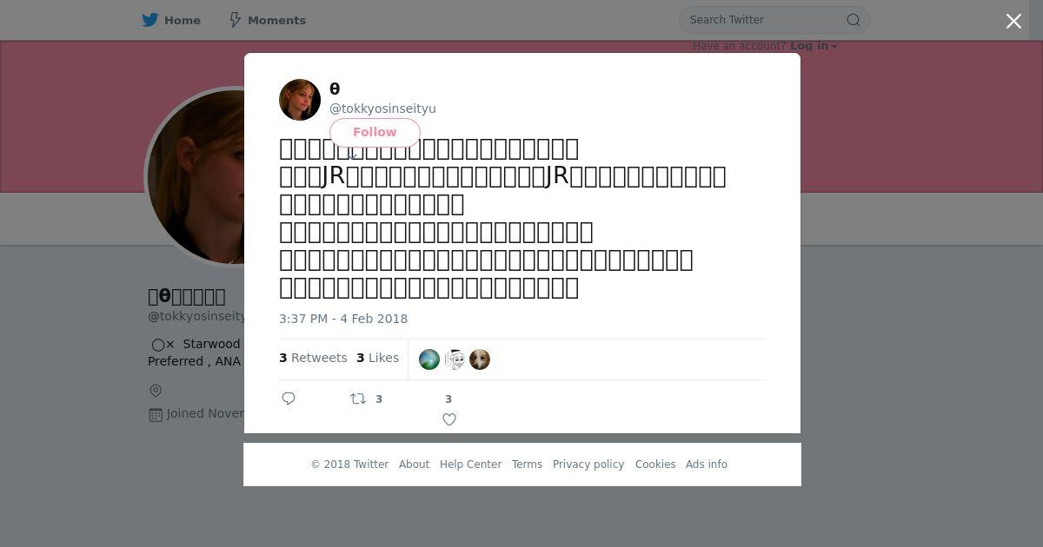Focus the Search Twitter field
1043x547 pixels.
point(765,20)
